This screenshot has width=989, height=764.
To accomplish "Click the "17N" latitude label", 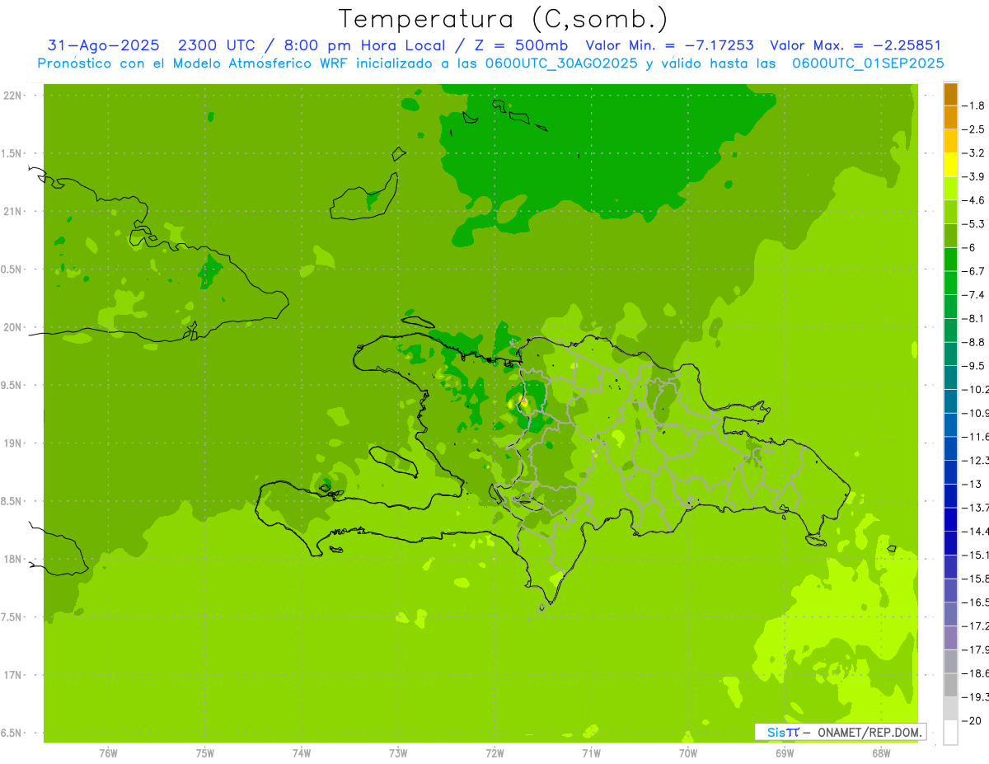I will coord(13,676).
